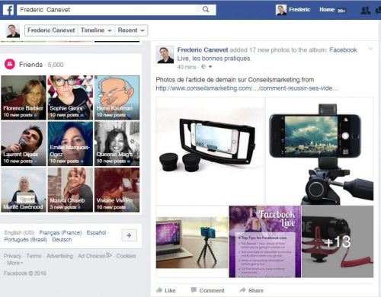The width and height of the screenshot is (381, 297).
Task: Open Queenie Mag's friend tile
Action: pyautogui.click(x=117, y=144)
